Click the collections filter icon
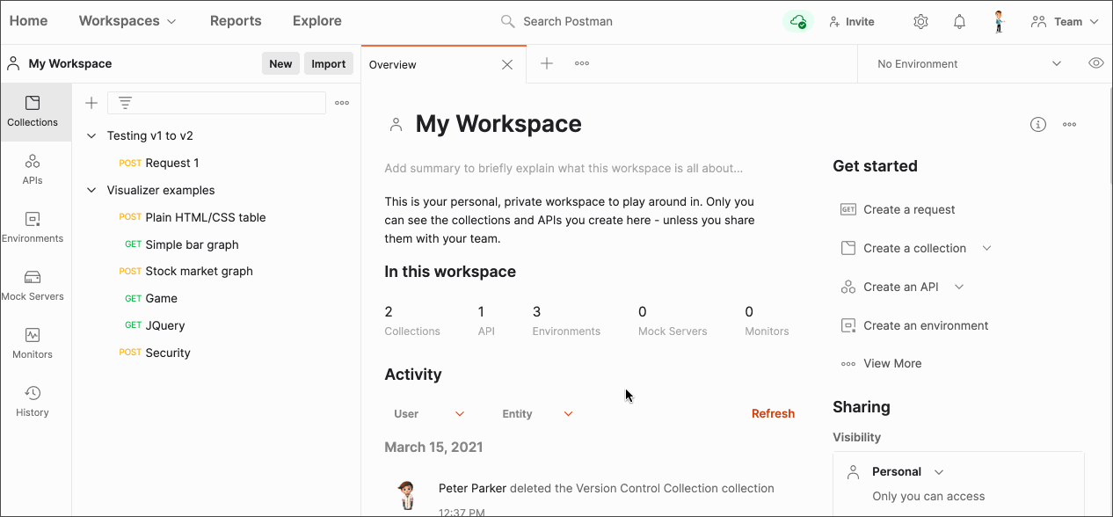This screenshot has height=517, width=1113. click(x=126, y=103)
